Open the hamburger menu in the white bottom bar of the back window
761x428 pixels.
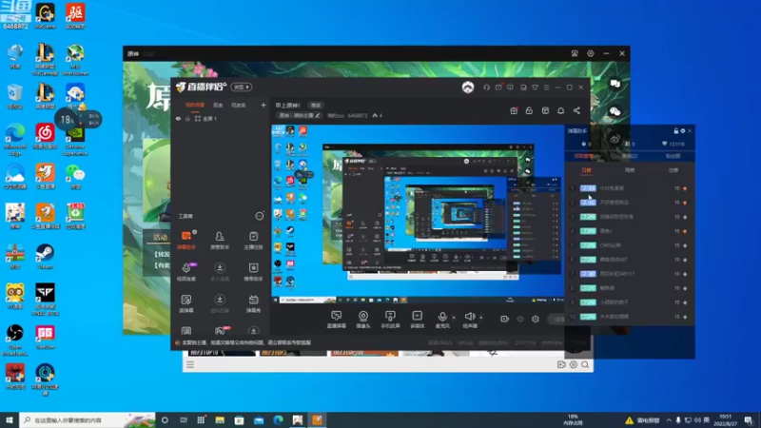[x=190, y=364]
